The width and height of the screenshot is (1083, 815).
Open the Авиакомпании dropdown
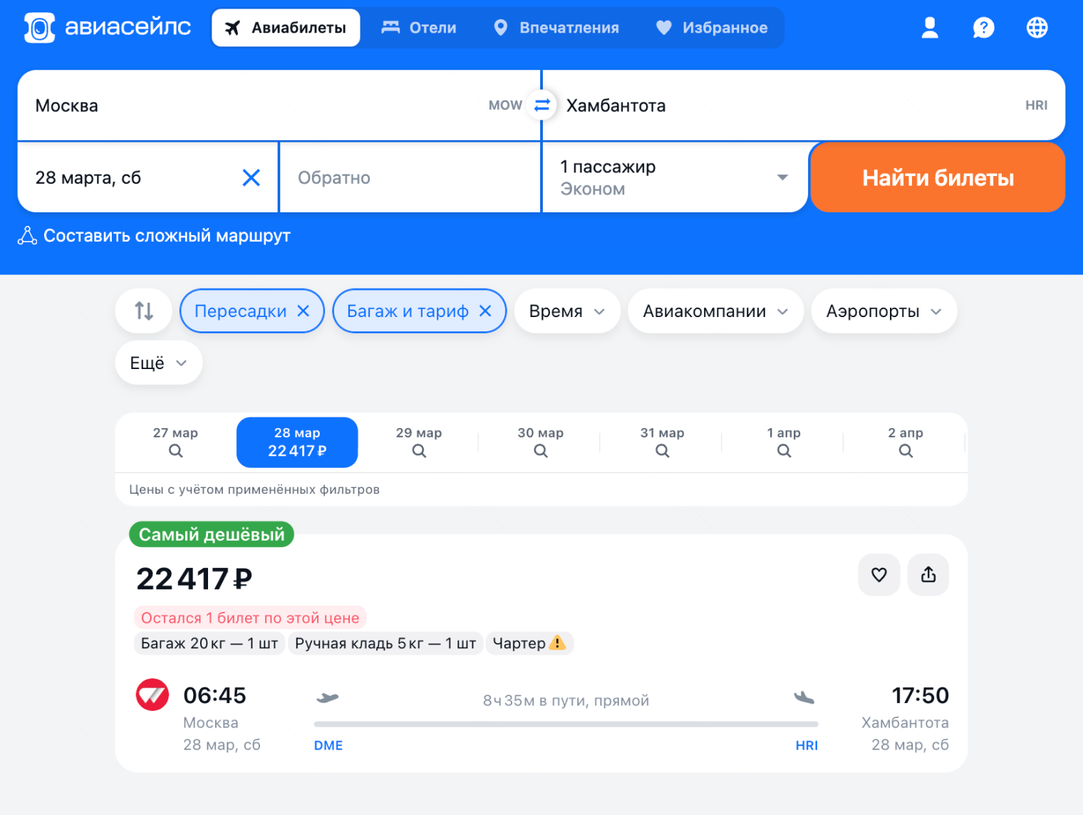click(x=715, y=311)
